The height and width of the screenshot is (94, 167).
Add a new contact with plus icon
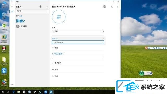click(41, 7)
